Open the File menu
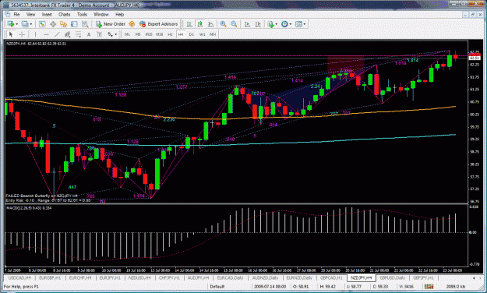 click(x=16, y=14)
